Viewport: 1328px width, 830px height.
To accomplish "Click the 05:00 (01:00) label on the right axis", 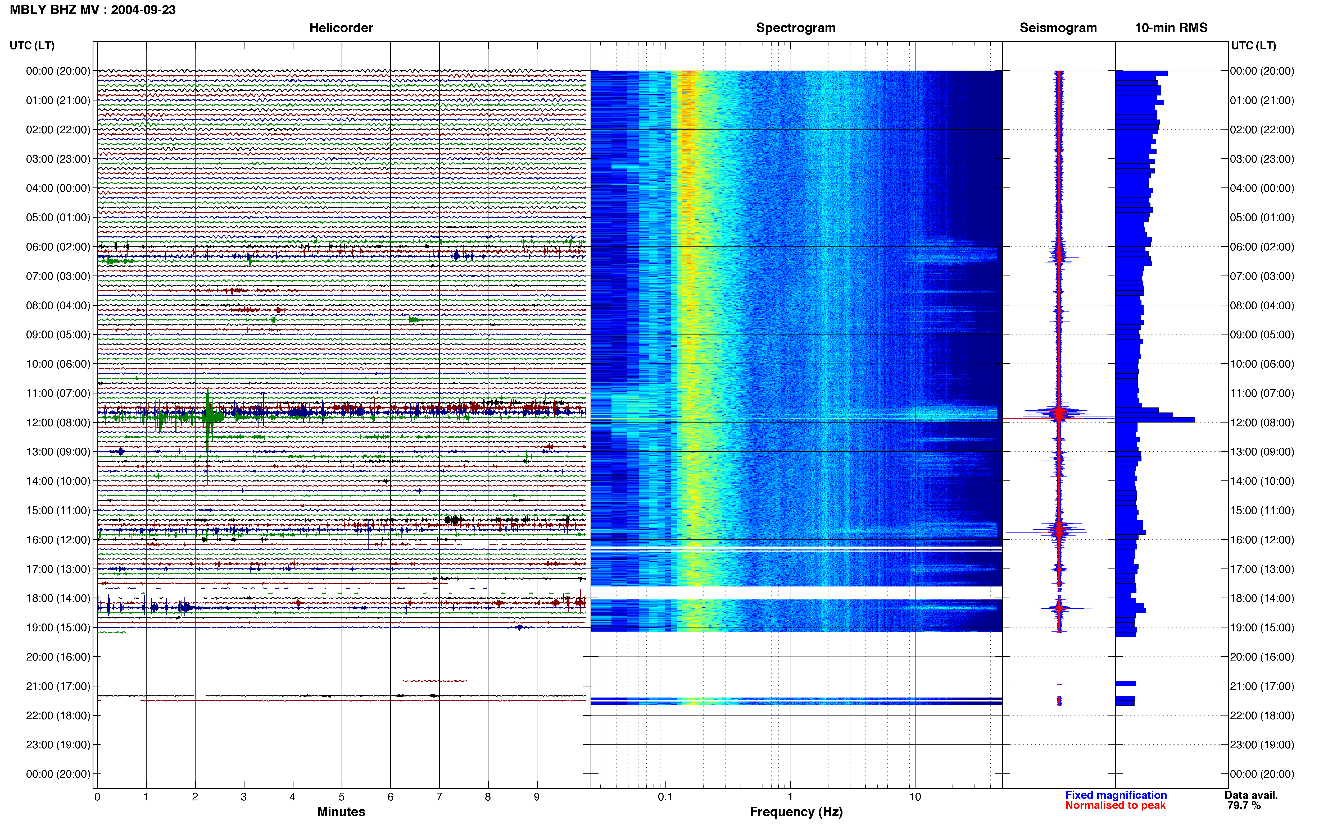I will click(x=1262, y=217).
